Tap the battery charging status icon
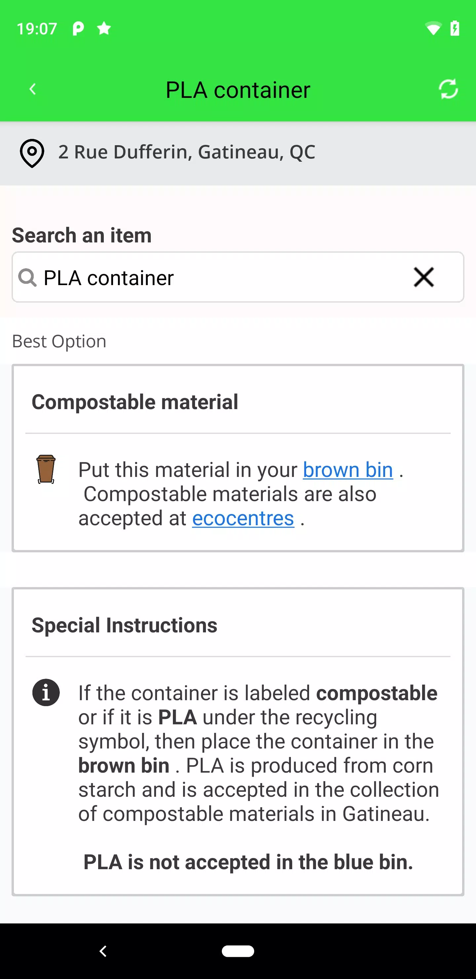The width and height of the screenshot is (476, 979). (455, 28)
